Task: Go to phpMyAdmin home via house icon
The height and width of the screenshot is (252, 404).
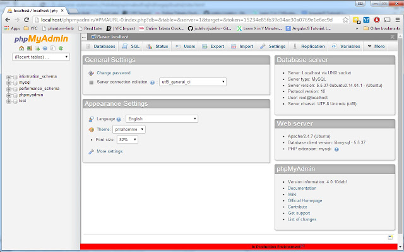Action: coord(21,49)
